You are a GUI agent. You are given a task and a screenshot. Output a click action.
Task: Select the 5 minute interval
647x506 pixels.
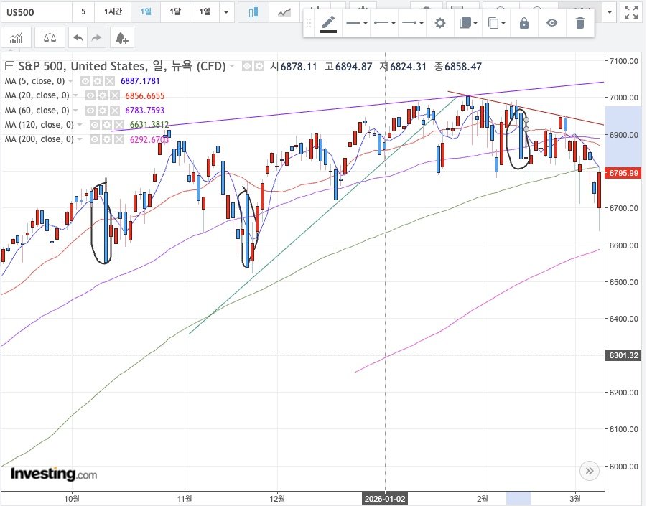83,11
